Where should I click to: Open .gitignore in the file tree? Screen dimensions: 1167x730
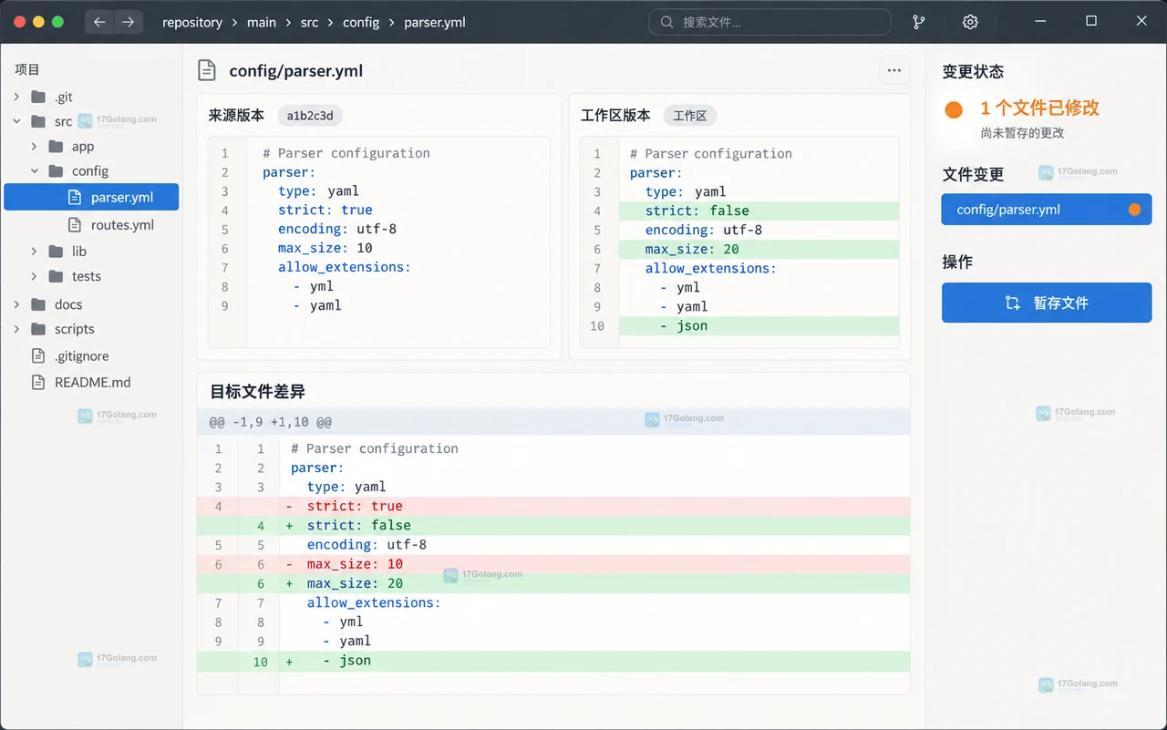click(81, 355)
